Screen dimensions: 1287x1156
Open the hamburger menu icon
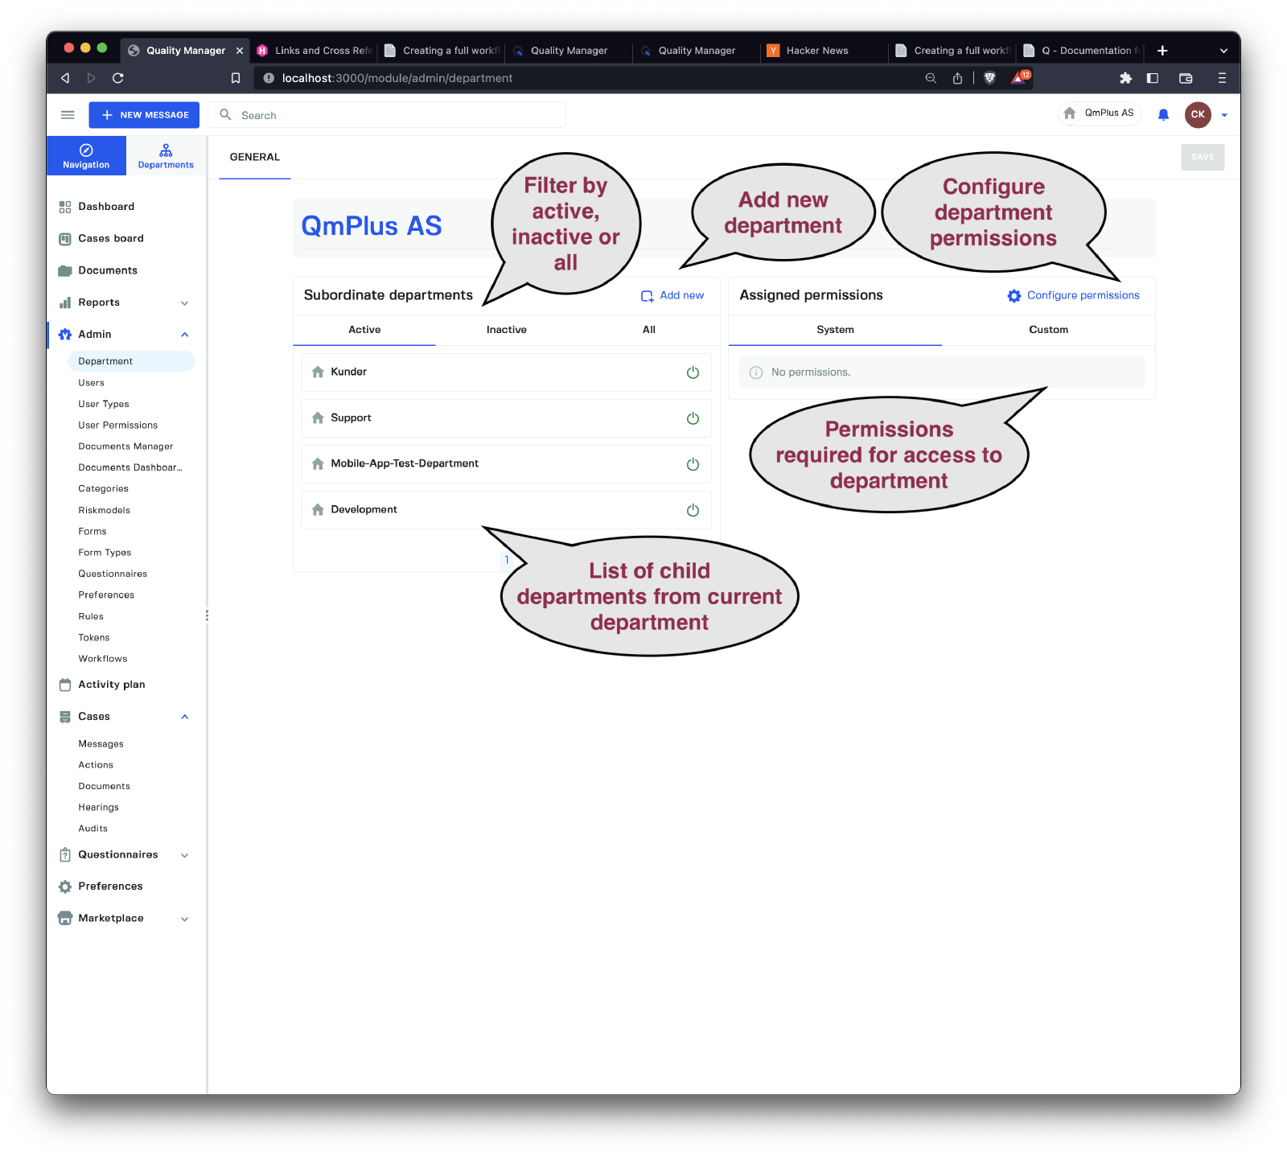(x=68, y=115)
